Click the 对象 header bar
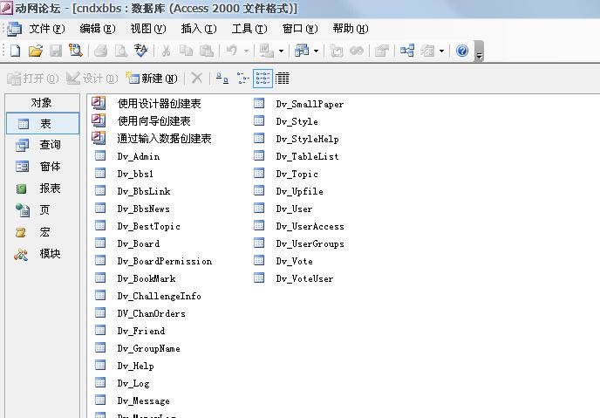Image resolution: width=600 pixels, height=418 pixels. coord(42,103)
